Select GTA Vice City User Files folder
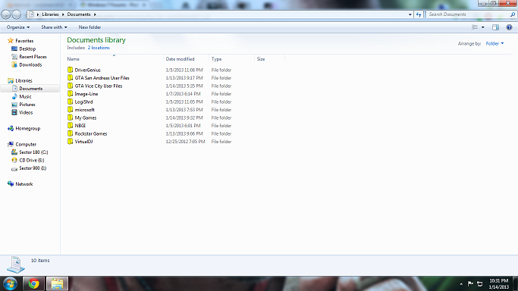Screen dimensions: 518x291 pyautogui.click(x=98, y=86)
